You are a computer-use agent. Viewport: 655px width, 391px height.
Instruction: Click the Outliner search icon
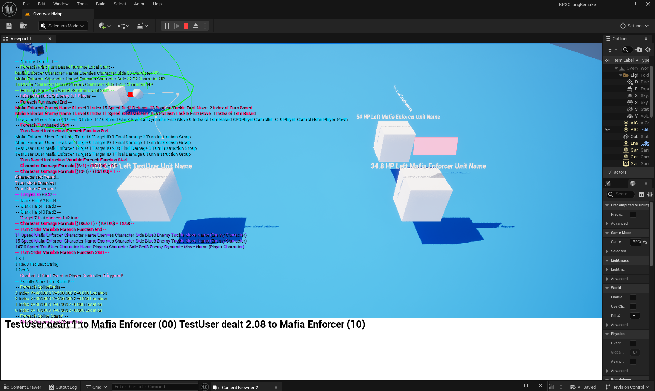tap(625, 50)
